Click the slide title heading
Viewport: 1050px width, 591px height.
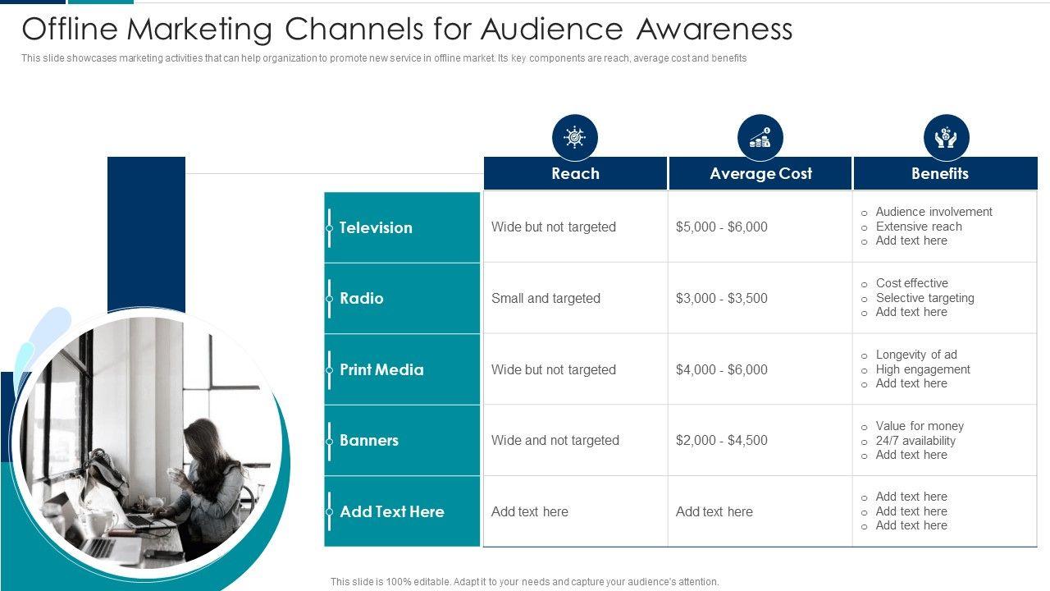407,30
